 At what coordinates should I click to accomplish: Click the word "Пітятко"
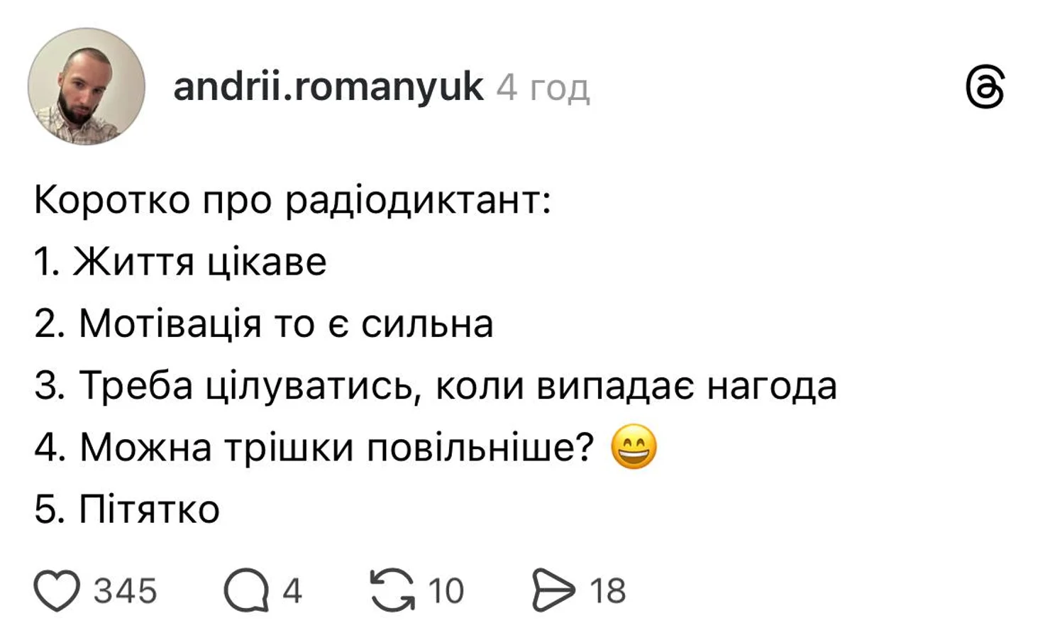point(149,509)
